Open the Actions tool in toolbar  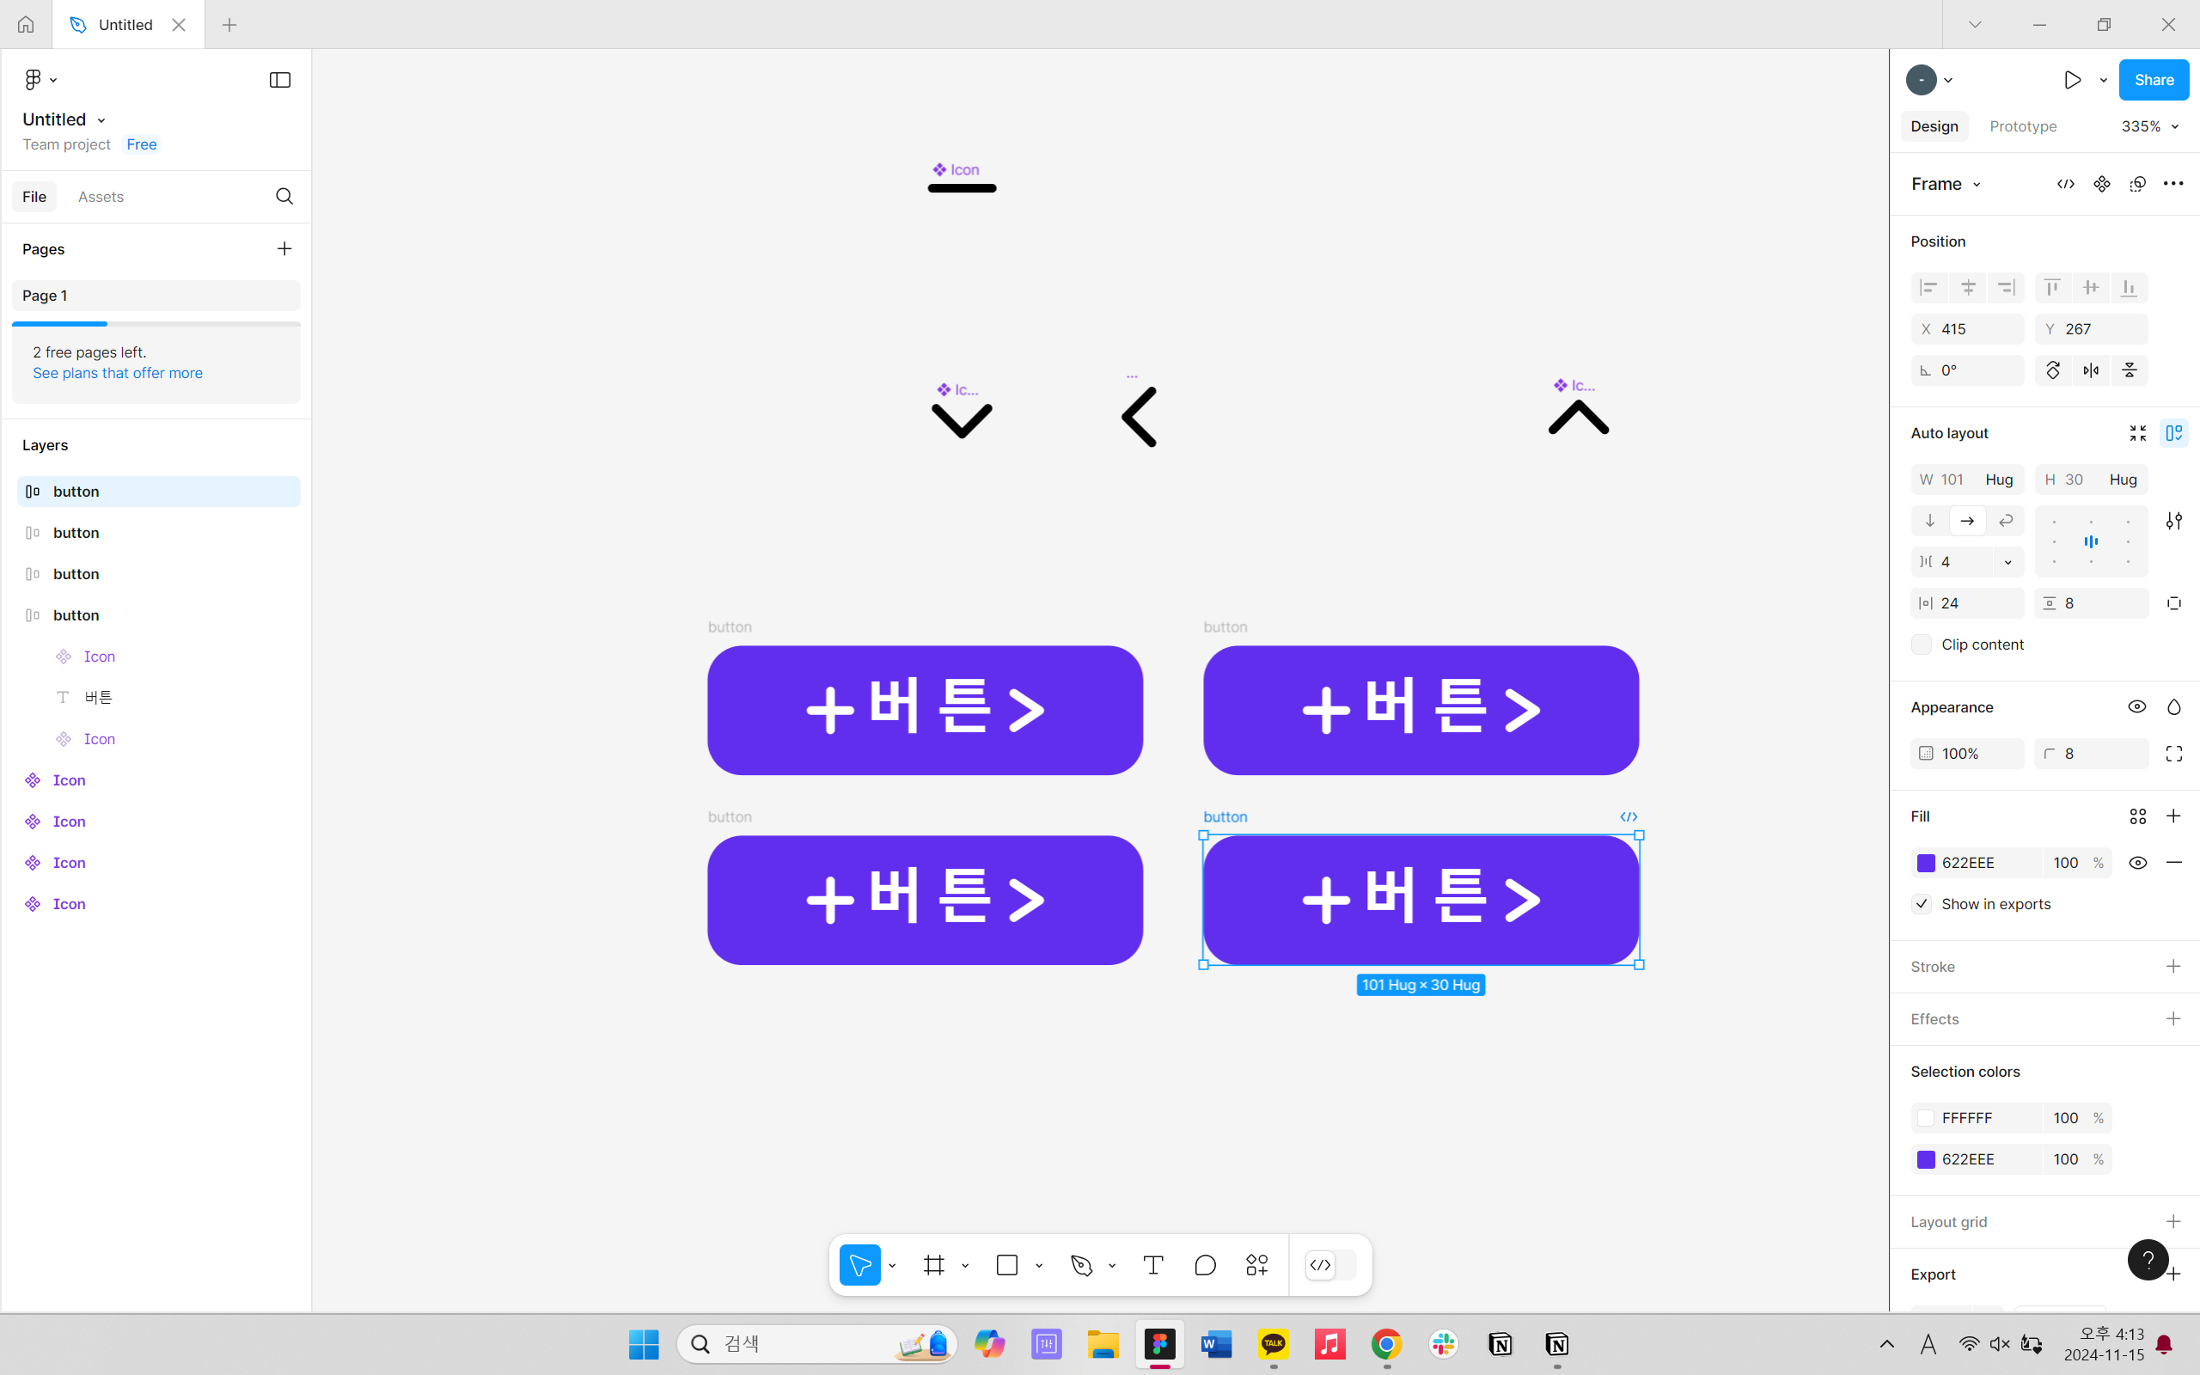pyautogui.click(x=1256, y=1265)
